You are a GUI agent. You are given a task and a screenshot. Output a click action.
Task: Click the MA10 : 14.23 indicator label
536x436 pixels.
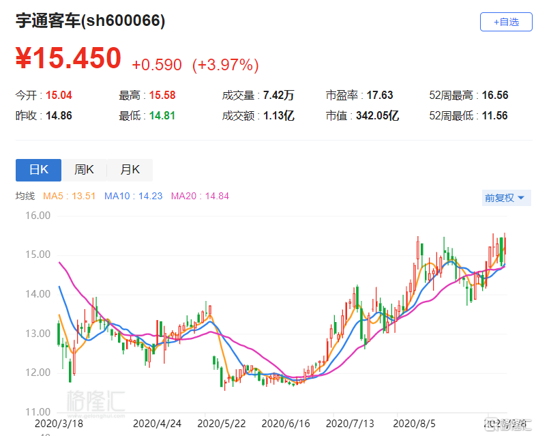tap(133, 196)
